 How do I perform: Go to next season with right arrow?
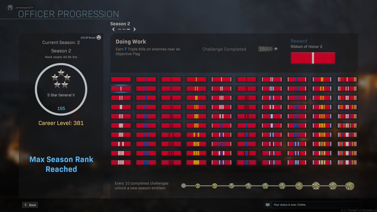point(134,29)
